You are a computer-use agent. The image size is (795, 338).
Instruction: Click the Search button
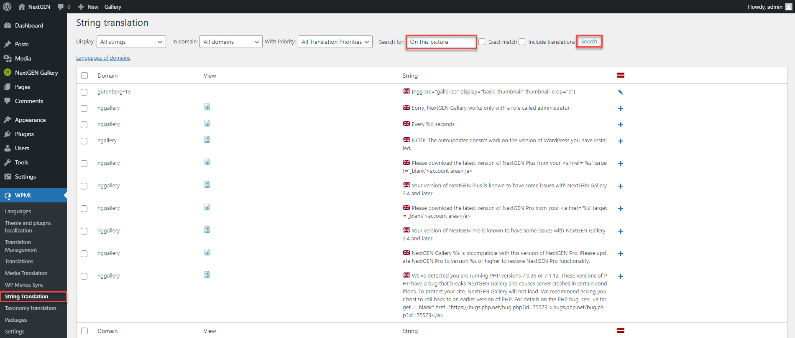[589, 41]
